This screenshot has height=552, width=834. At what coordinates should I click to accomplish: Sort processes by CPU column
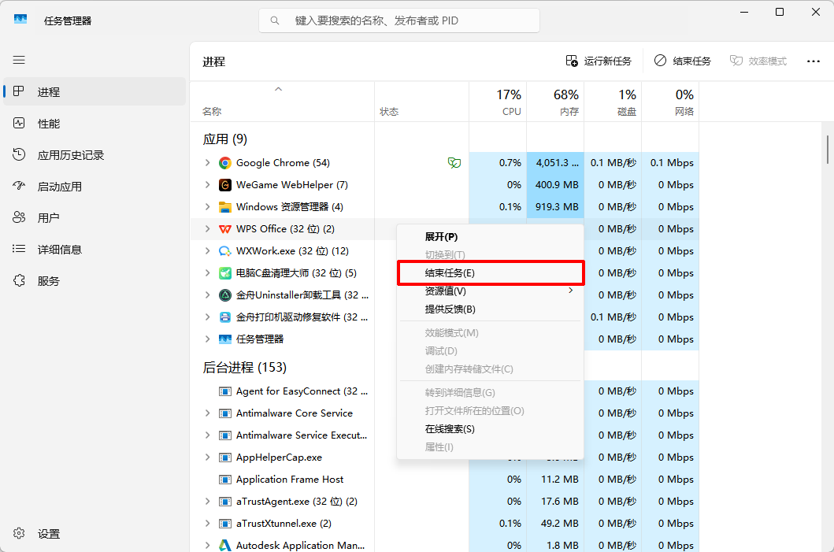(x=498, y=102)
